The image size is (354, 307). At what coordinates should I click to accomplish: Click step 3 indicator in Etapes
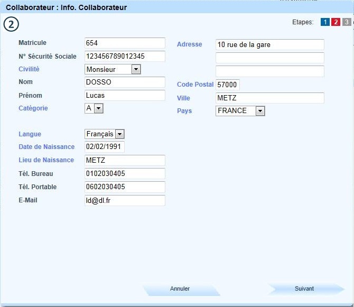(346, 22)
